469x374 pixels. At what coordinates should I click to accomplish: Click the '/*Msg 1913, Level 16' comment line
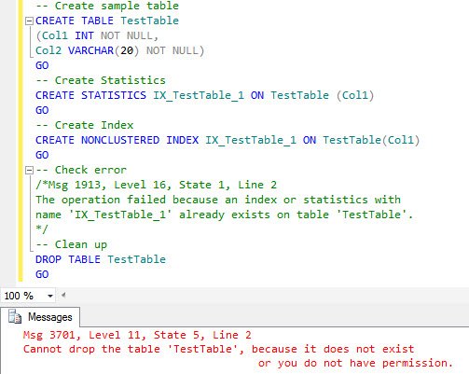click(156, 185)
